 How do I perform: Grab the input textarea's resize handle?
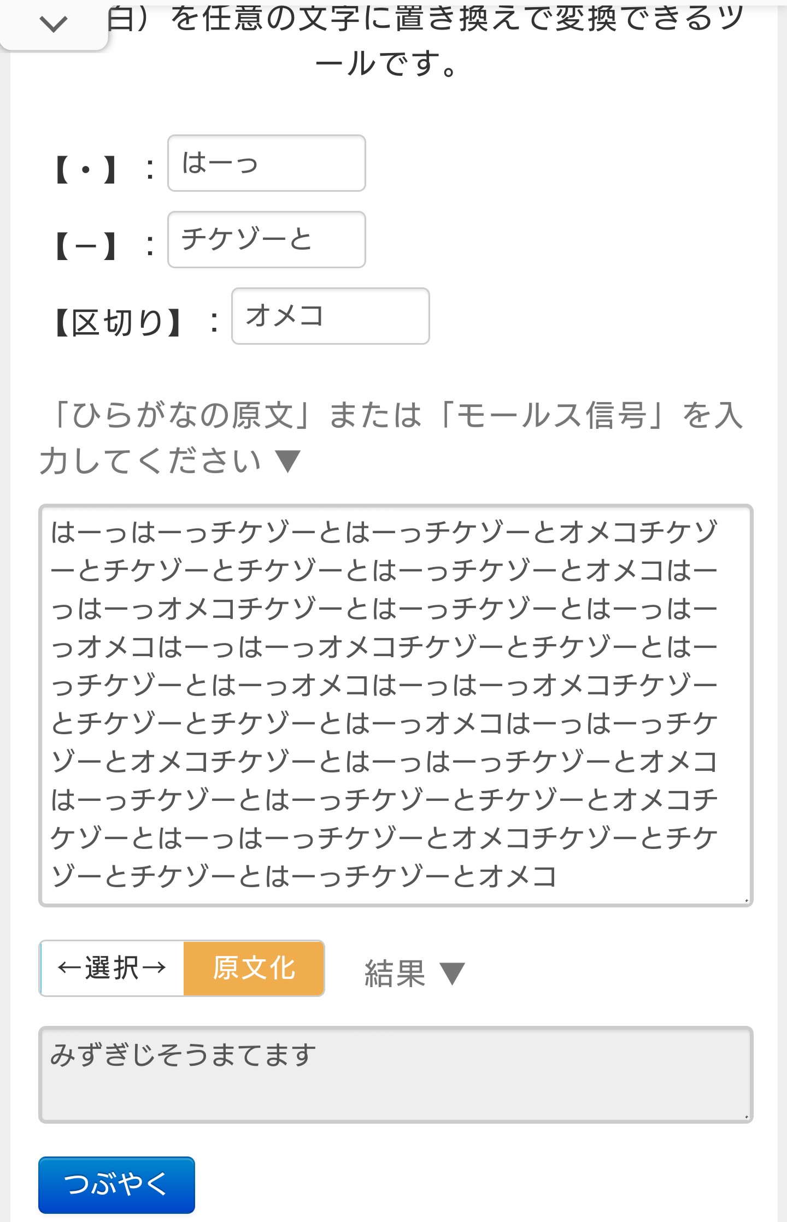point(746,900)
